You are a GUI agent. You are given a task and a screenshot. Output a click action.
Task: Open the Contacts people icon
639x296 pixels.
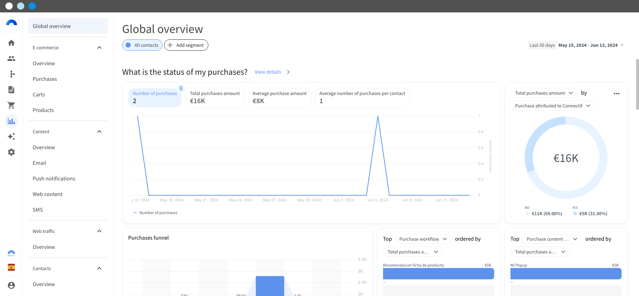[x=11, y=58]
